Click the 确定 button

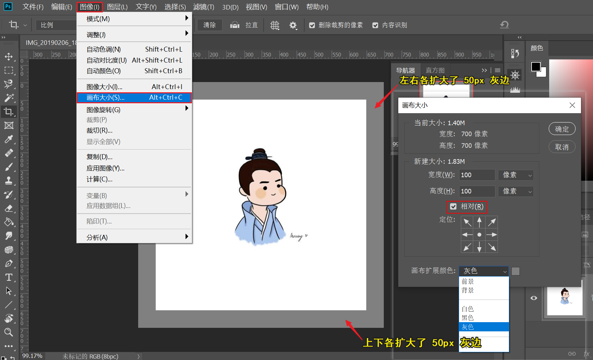point(562,129)
